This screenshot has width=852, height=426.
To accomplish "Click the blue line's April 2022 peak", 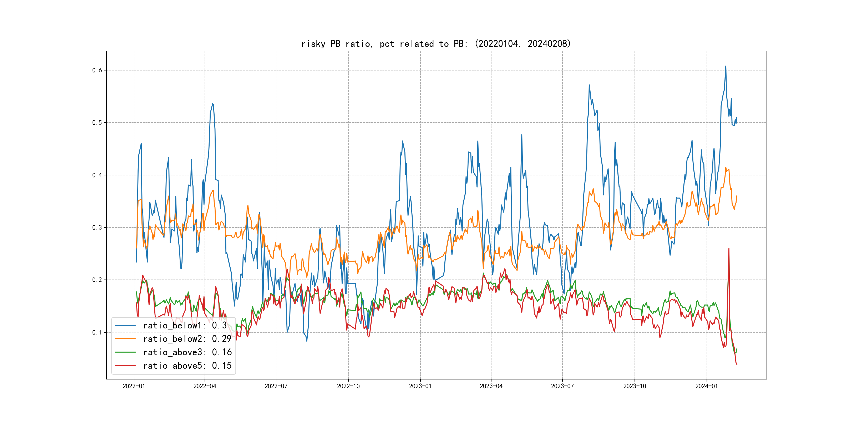I will pyautogui.click(x=213, y=104).
